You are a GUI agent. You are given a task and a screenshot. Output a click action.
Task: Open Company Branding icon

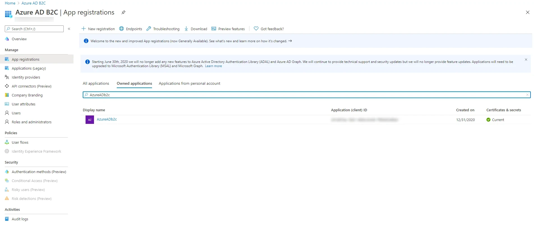pyautogui.click(x=7, y=95)
